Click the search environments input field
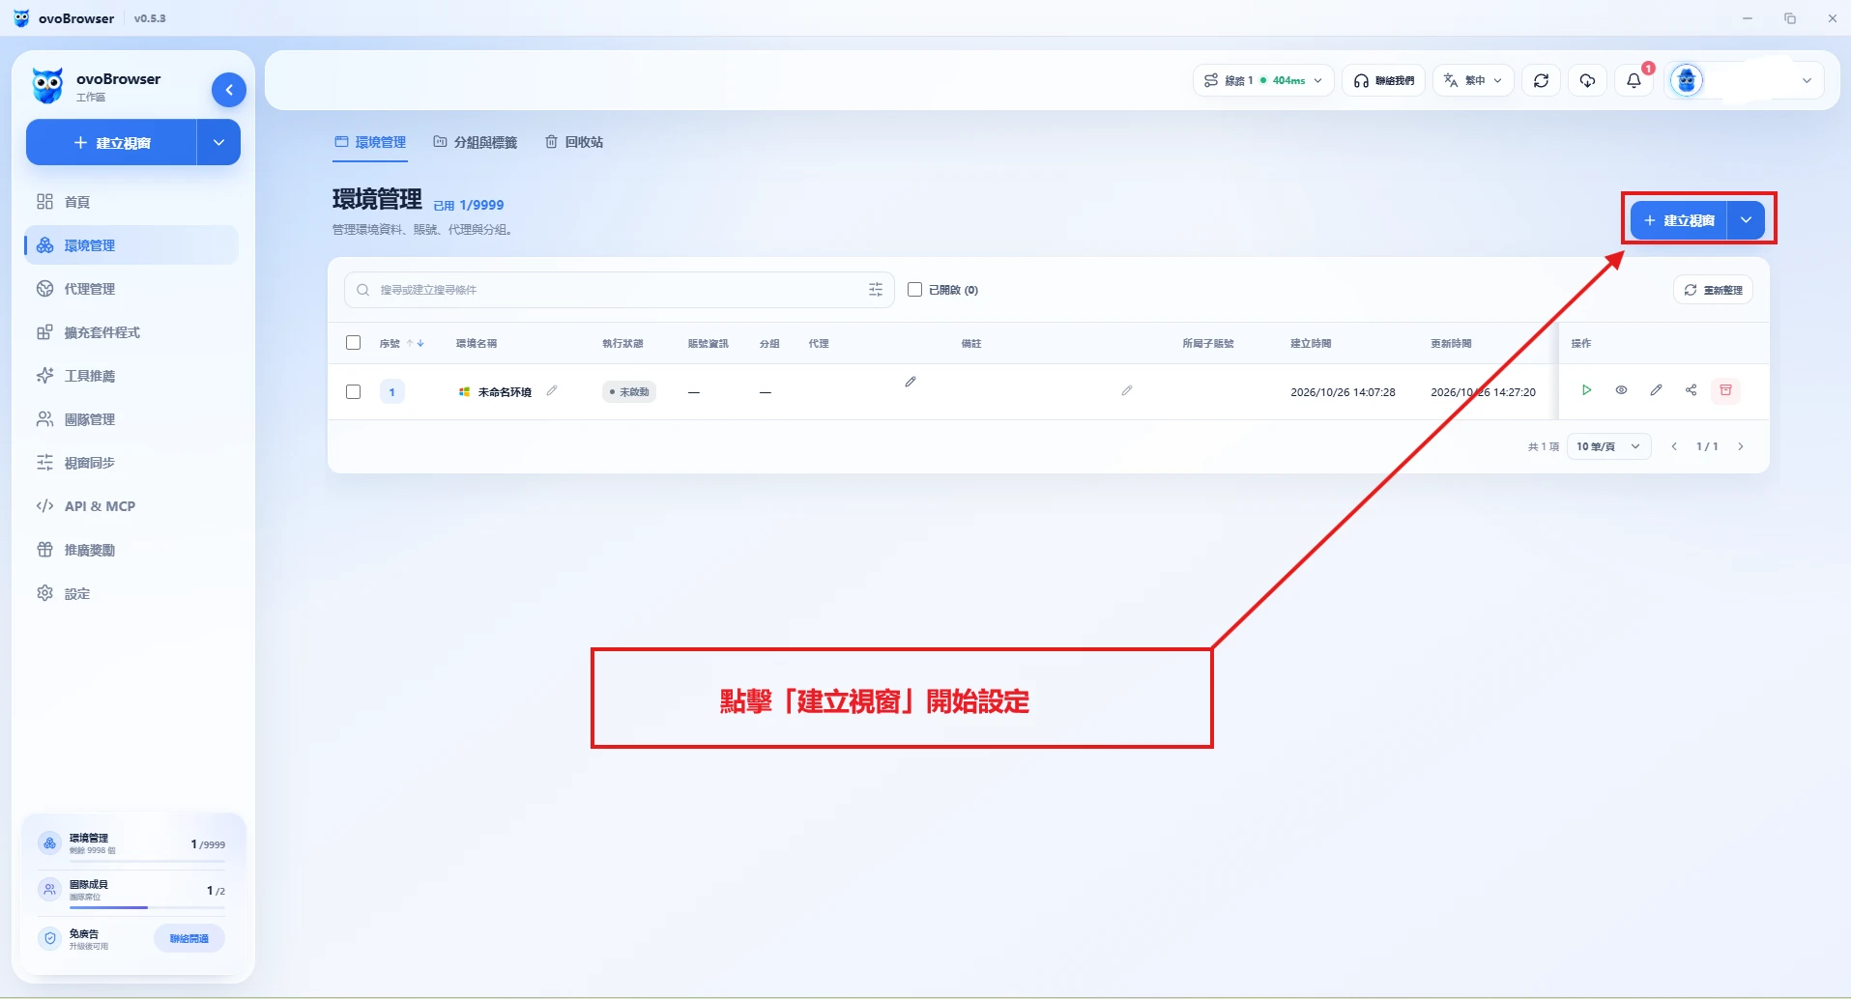Image resolution: width=1851 pixels, height=999 pixels. 619,290
